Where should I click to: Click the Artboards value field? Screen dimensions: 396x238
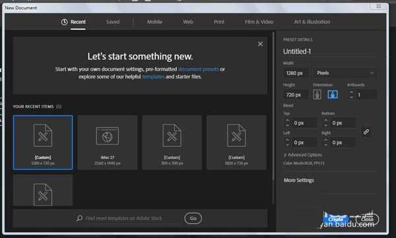366,95
